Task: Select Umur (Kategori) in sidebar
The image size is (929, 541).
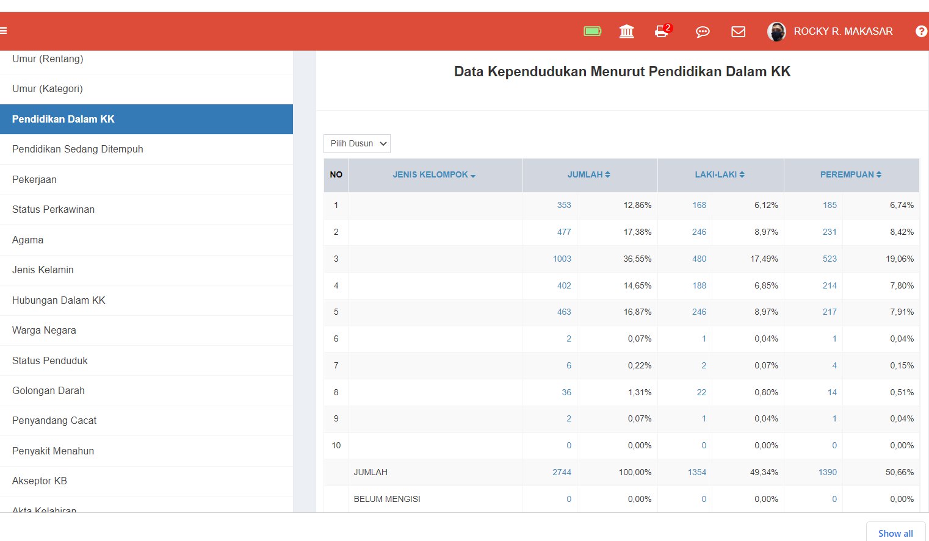Action: click(146, 89)
